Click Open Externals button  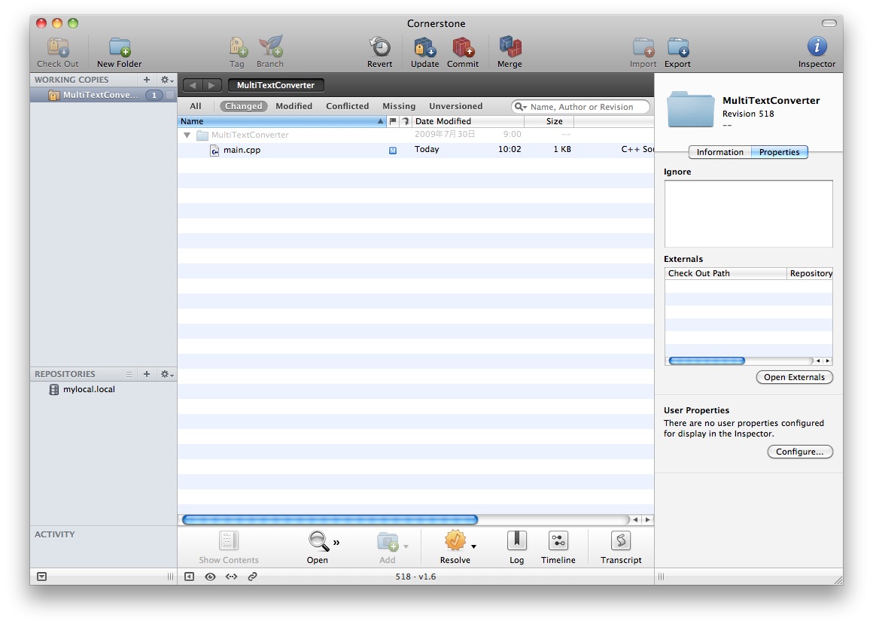click(x=794, y=377)
